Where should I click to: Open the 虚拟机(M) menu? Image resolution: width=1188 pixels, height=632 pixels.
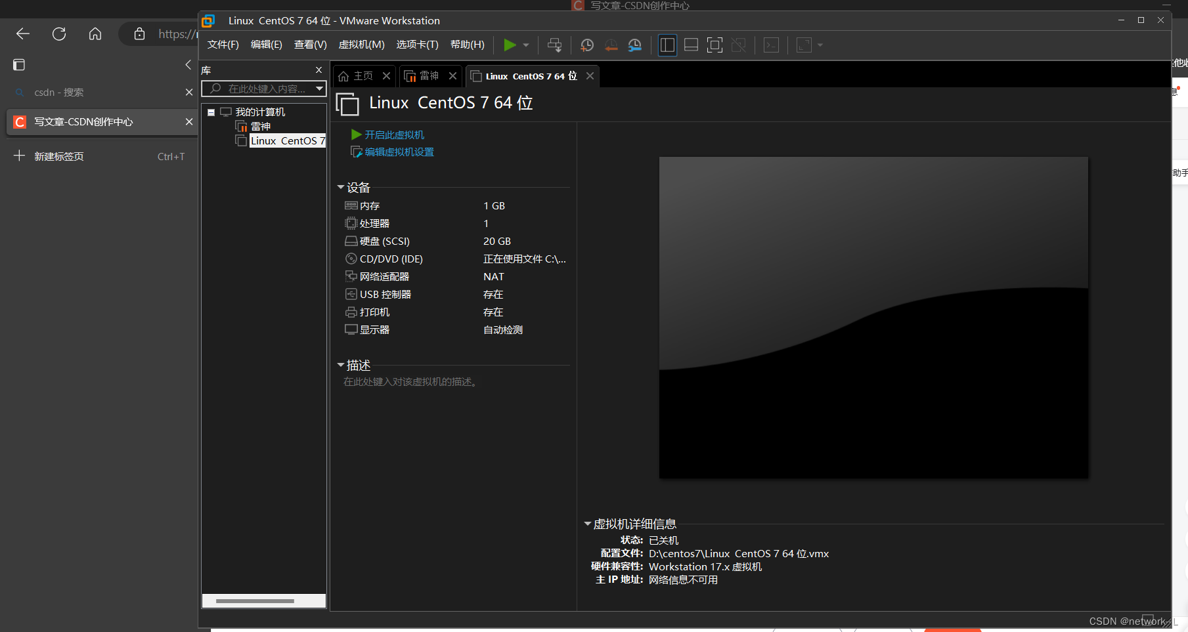[361, 45]
